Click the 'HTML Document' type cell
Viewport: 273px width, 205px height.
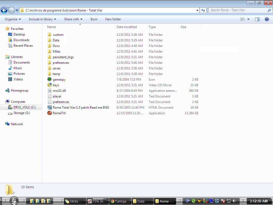tap(161, 107)
